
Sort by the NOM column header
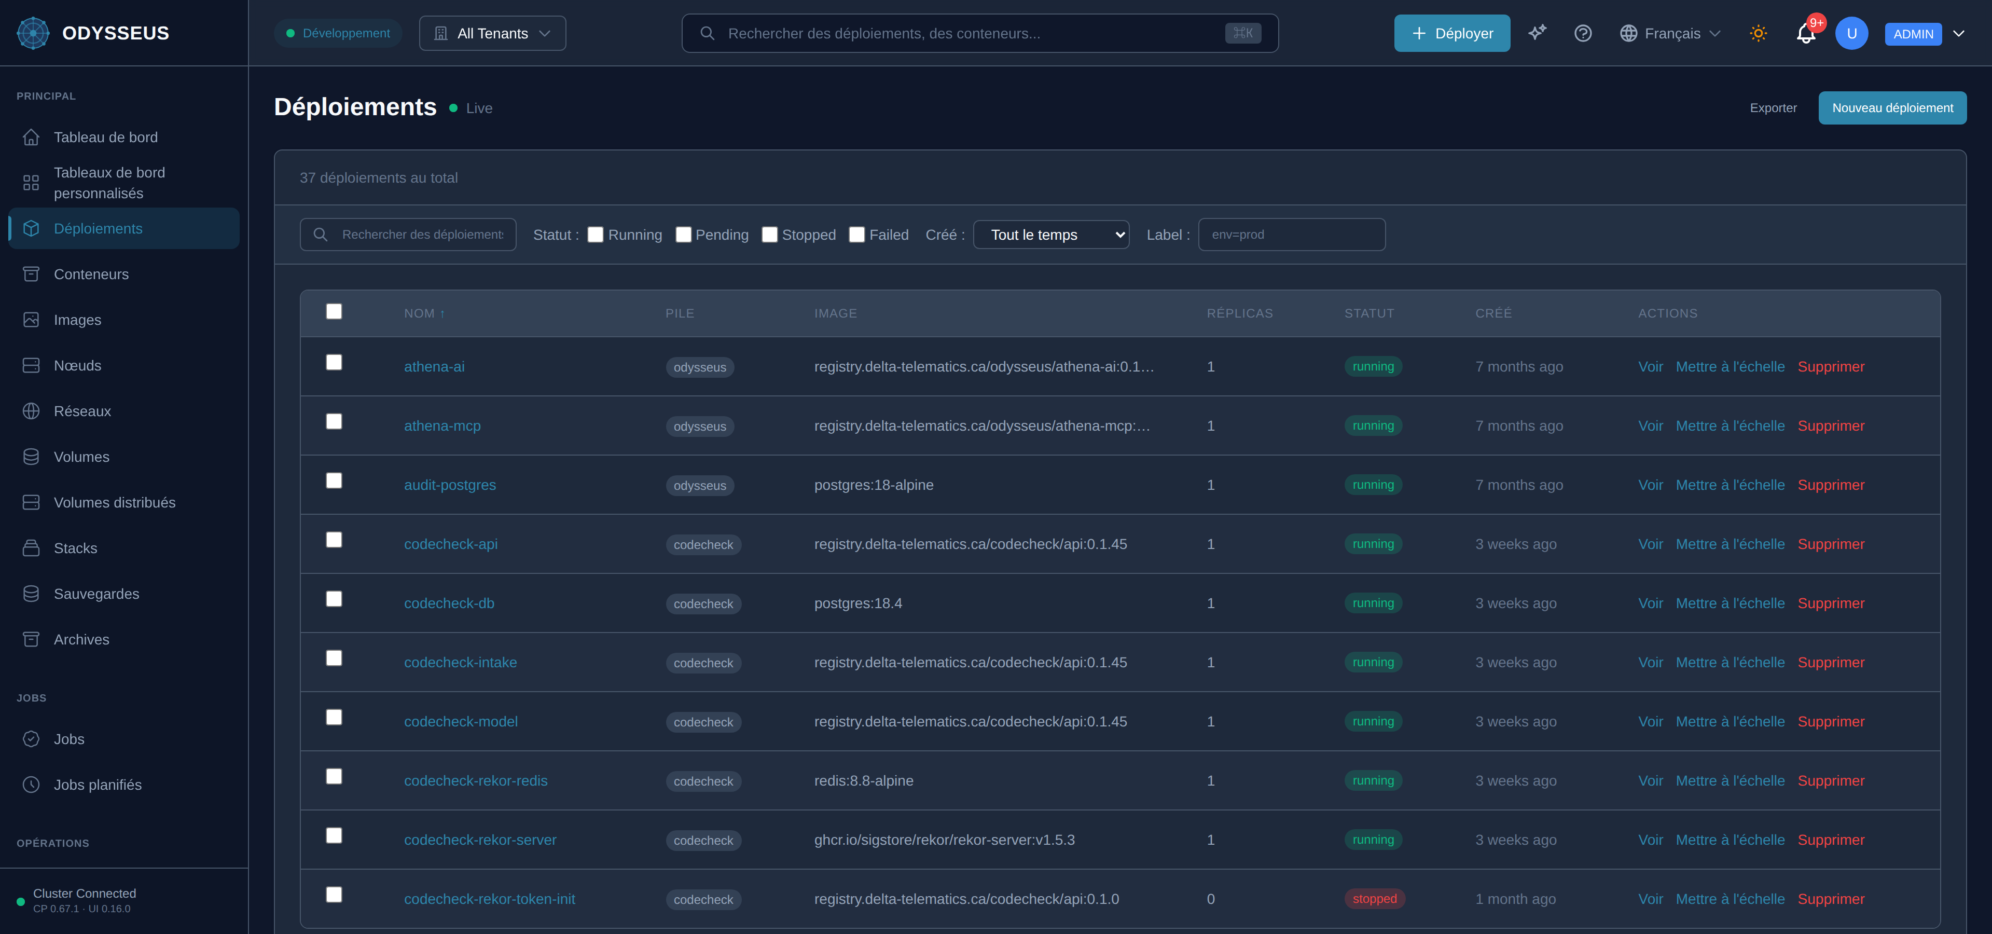coord(424,314)
